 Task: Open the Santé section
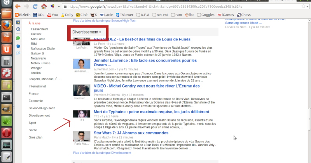tap(33, 130)
